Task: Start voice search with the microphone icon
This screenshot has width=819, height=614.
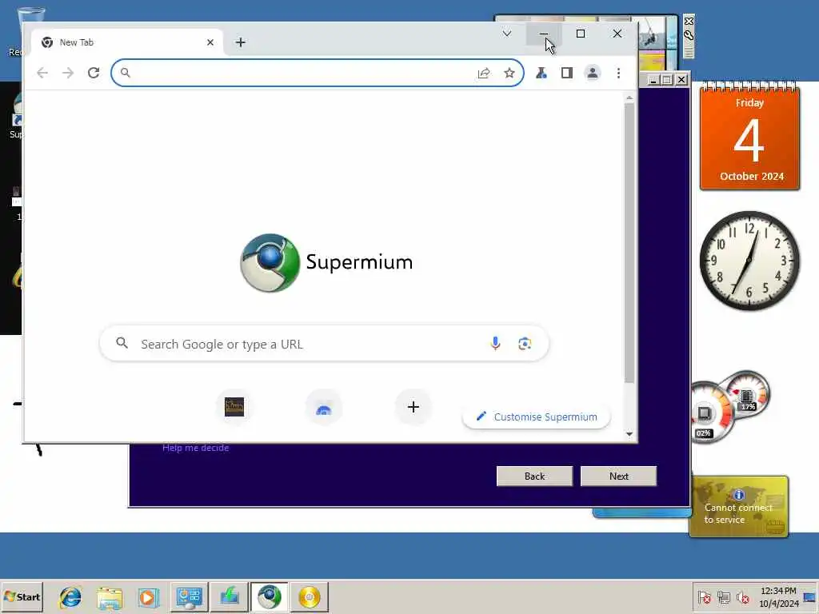Action: pos(495,343)
